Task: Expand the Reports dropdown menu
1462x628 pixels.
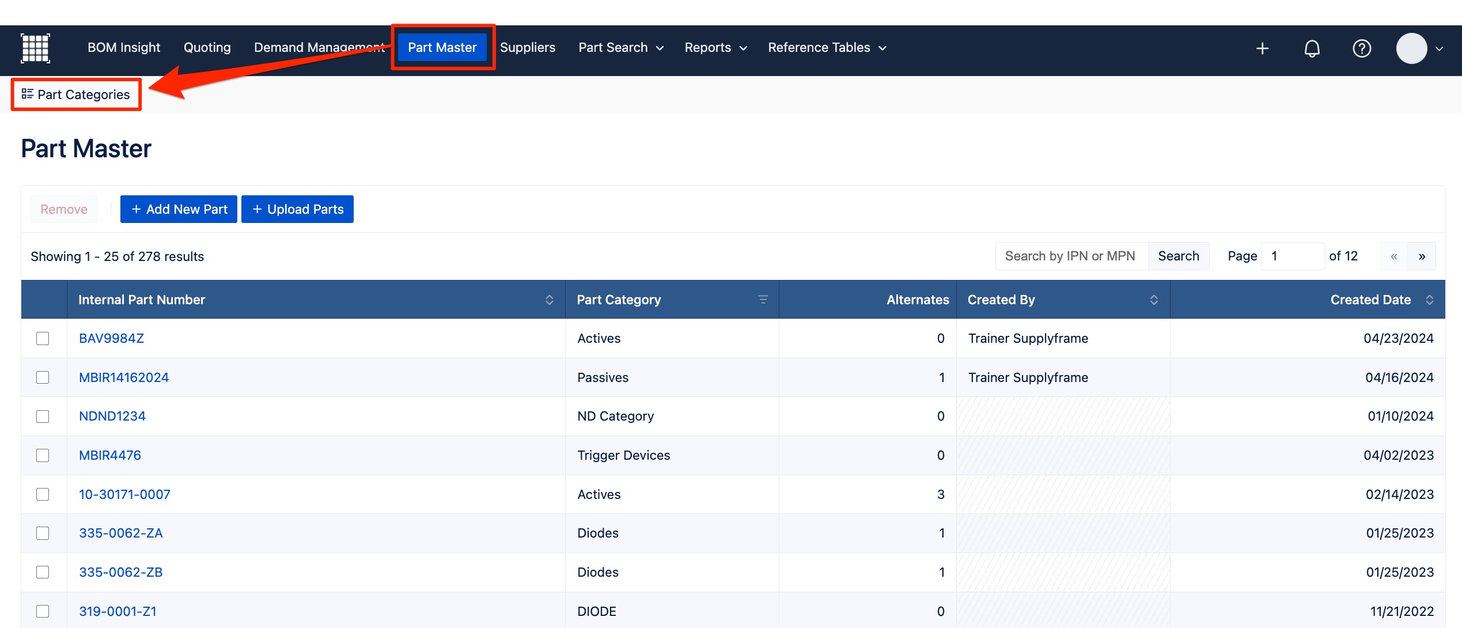Action: 715,48
